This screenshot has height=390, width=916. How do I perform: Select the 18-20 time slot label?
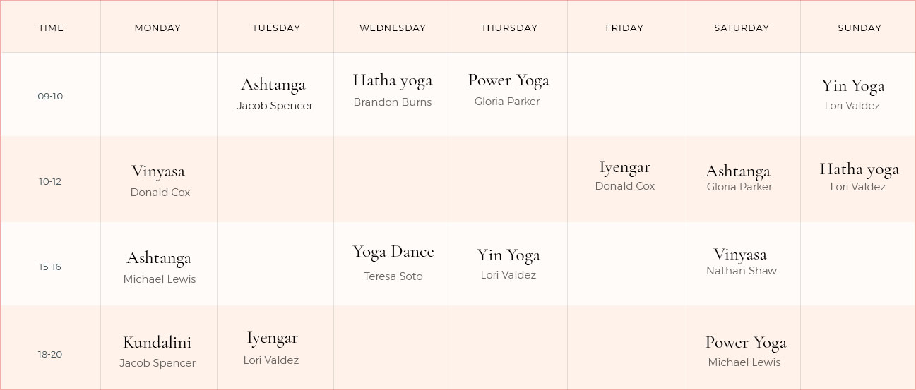point(50,354)
